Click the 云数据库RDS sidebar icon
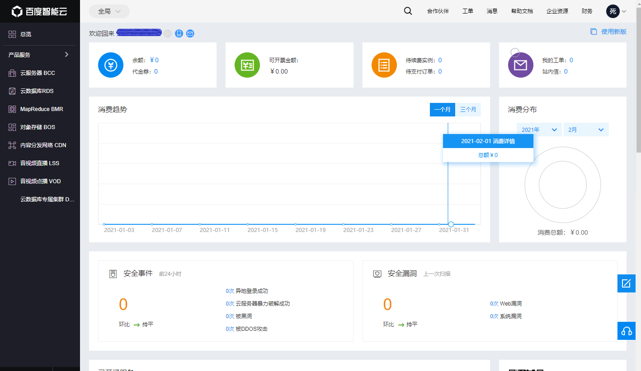The height and width of the screenshot is (371, 641). 12,91
